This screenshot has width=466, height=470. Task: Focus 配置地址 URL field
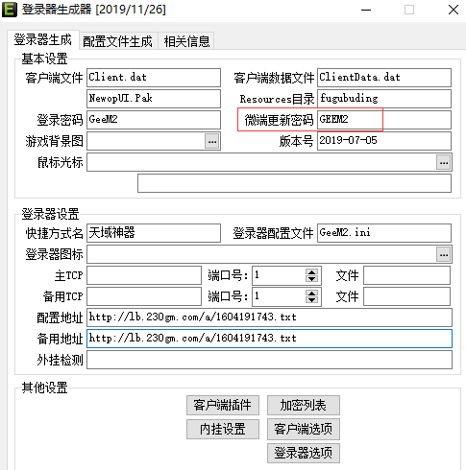pyautogui.click(x=269, y=317)
